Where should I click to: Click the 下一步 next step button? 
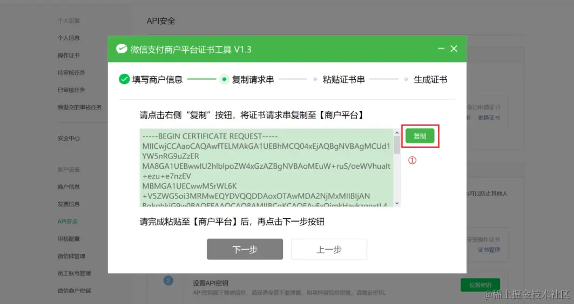245,249
